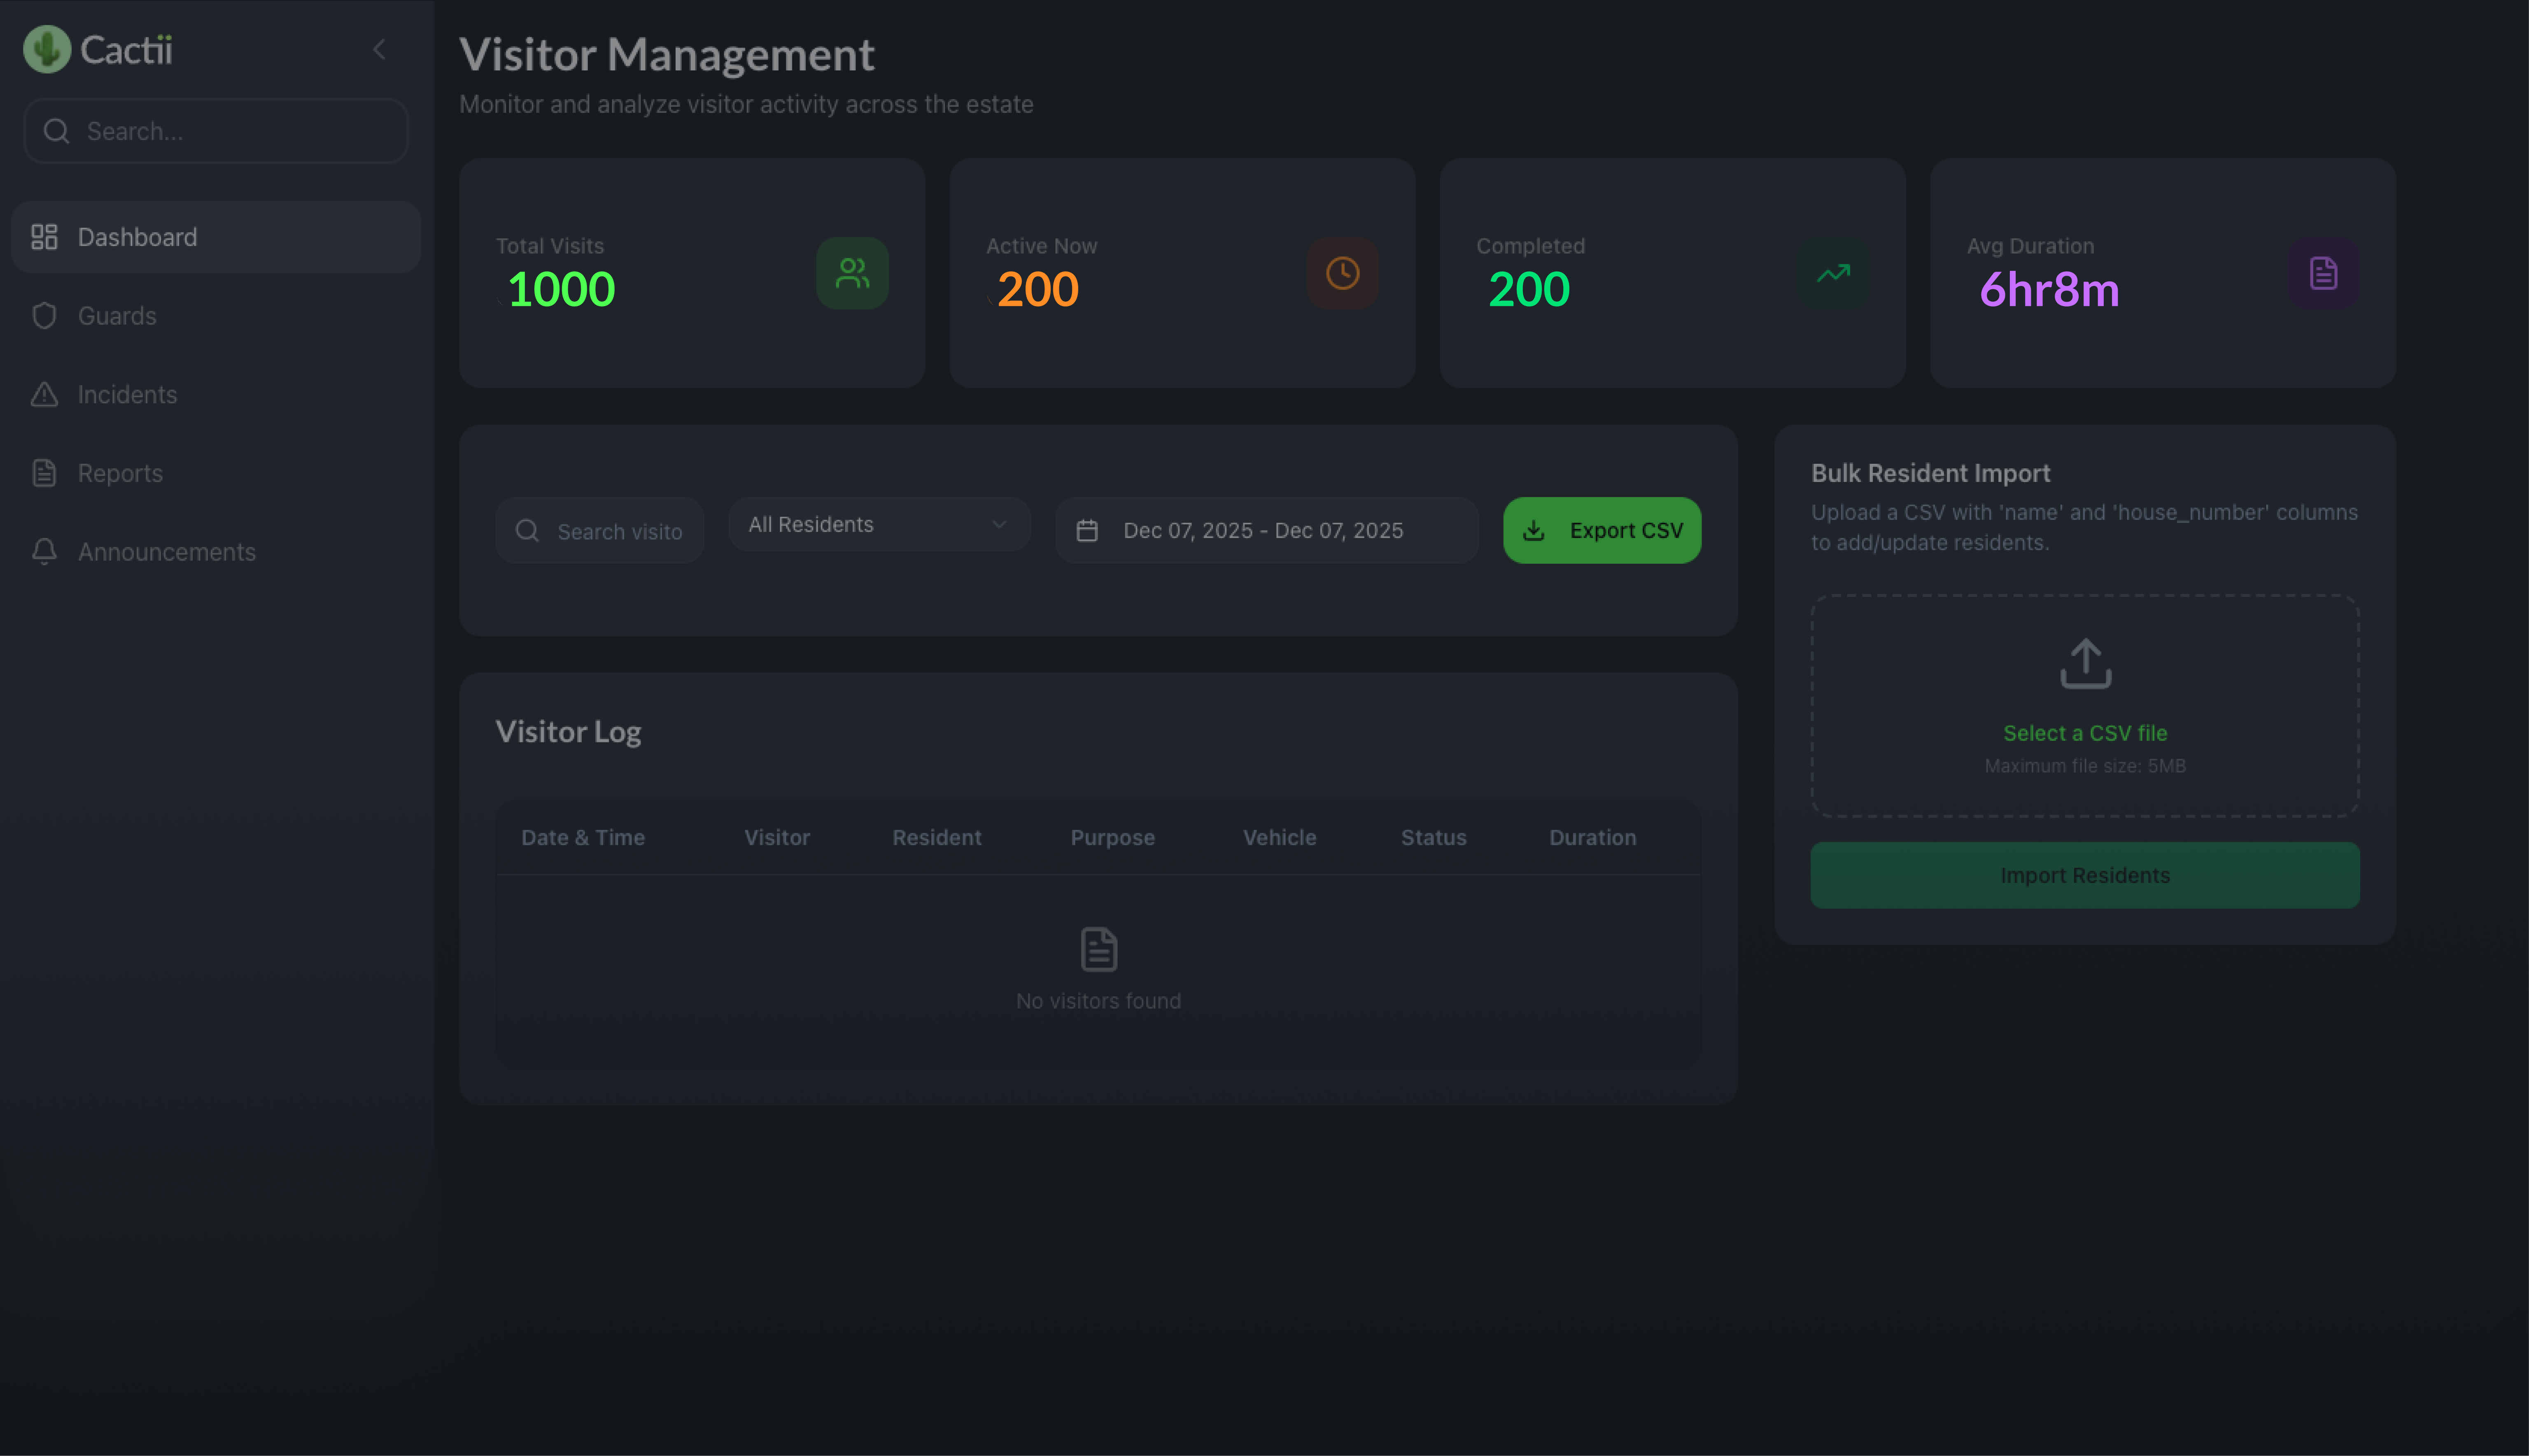Screen dimensions: 2529x1456
Task: Click the trend arrow icon on Completed card
Action: click(x=1833, y=273)
